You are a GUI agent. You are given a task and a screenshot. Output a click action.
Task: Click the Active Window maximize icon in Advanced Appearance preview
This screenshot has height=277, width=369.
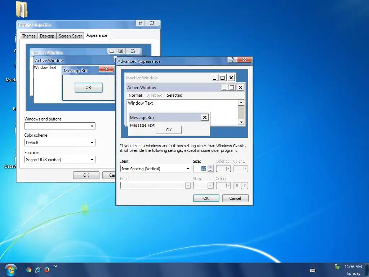coord(232,88)
